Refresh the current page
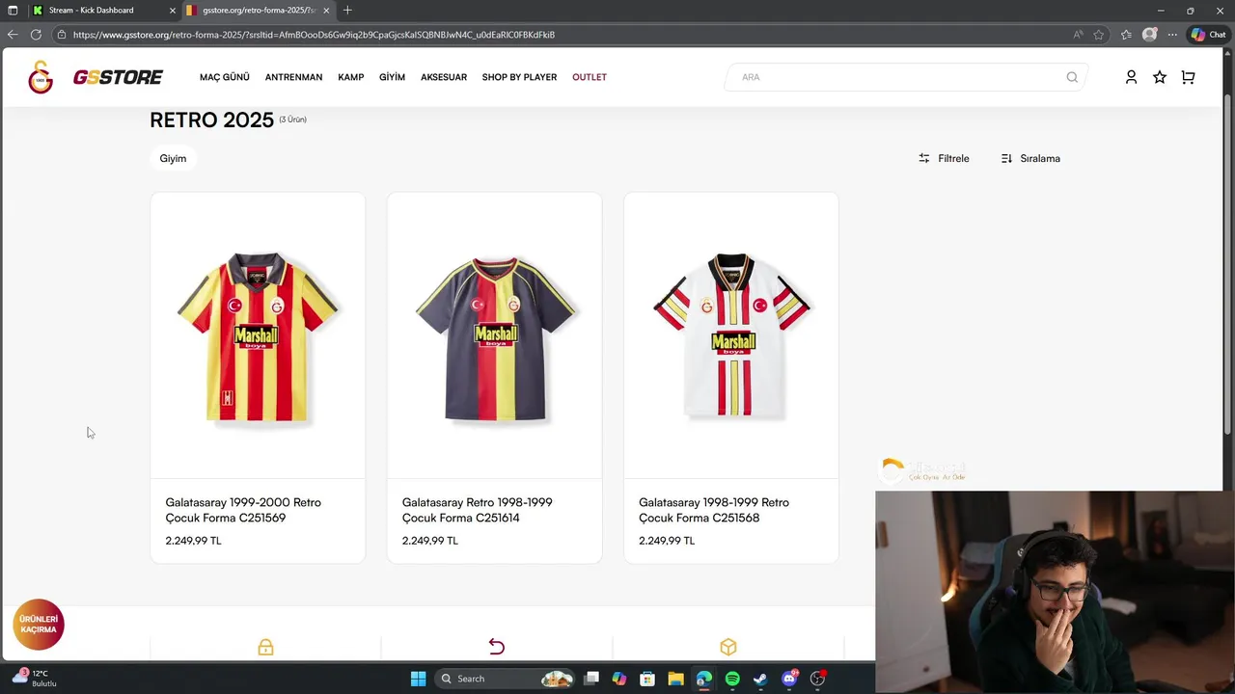The image size is (1235, 694). [36, 35]
